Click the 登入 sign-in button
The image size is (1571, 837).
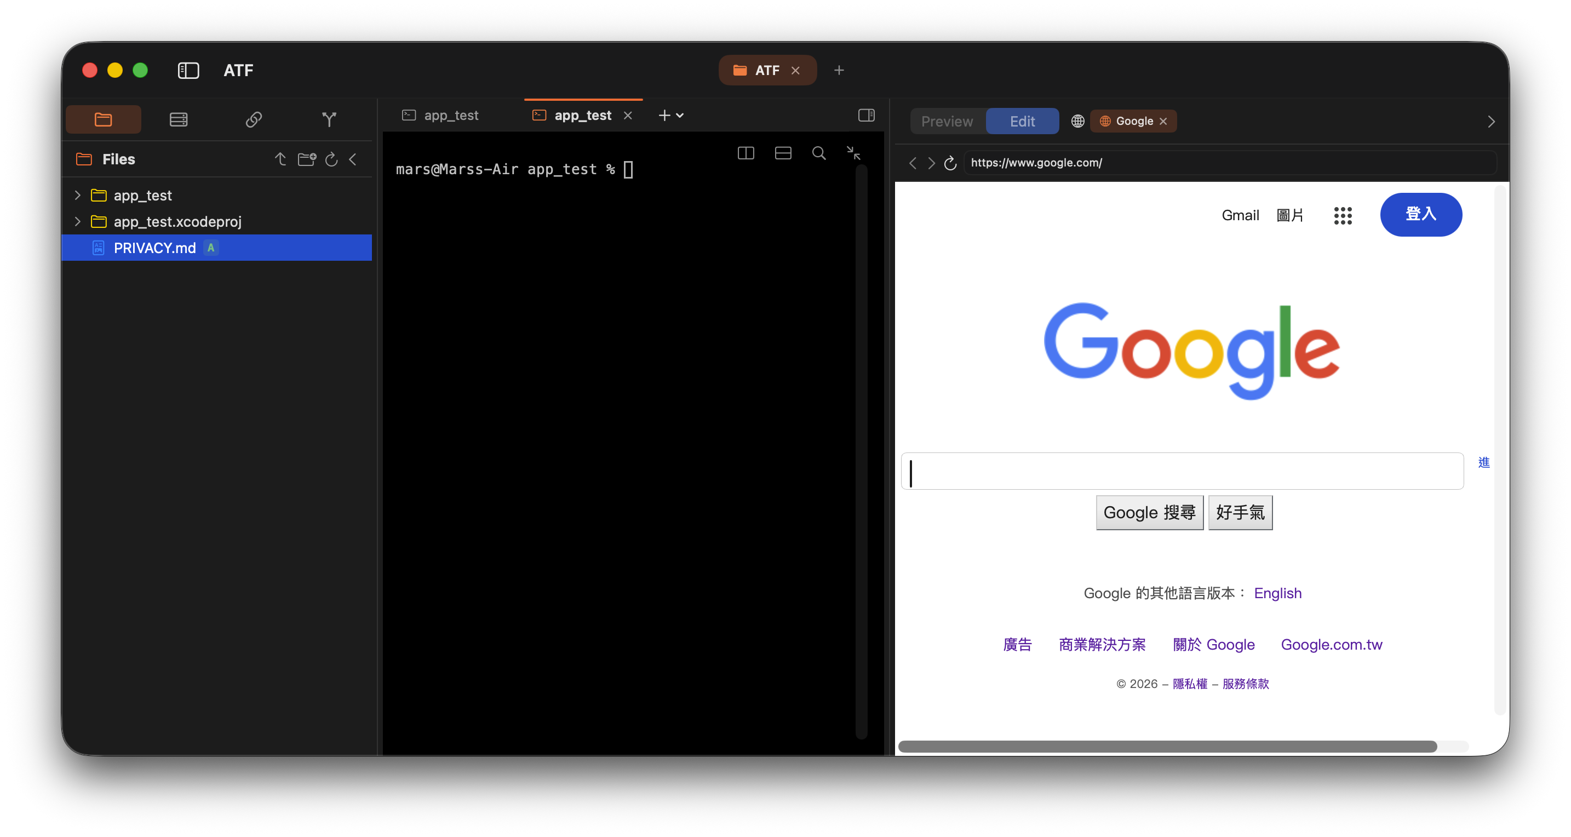(x=1421, y=215)
